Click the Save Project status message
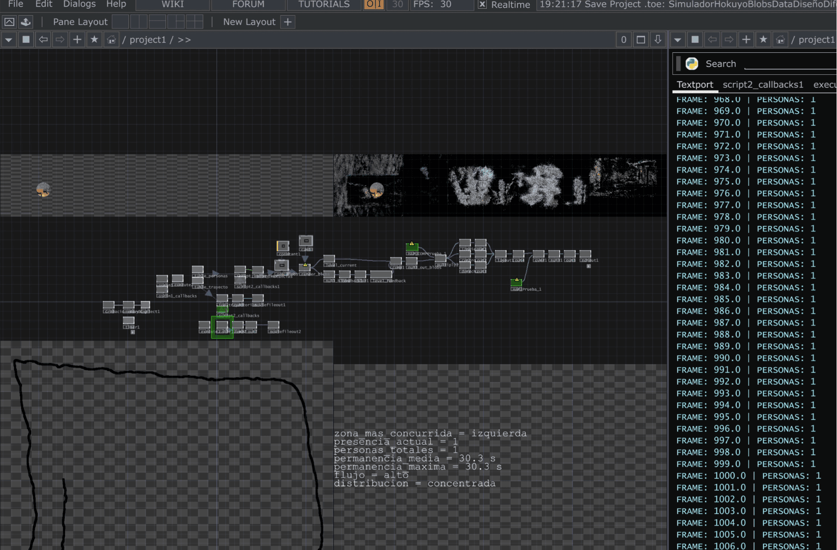837x550 pixels. [x=688, y=5]
